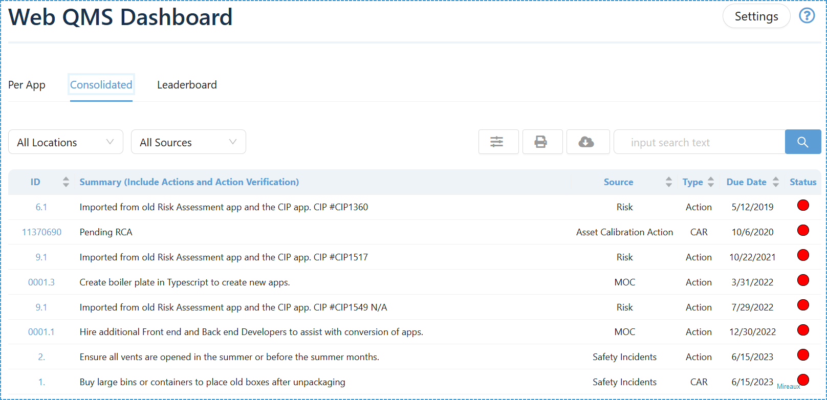Image resolution: width=827 pixels, height=400 pixels.
Task: Open the Settings button
Action: (x=756, y=16)
